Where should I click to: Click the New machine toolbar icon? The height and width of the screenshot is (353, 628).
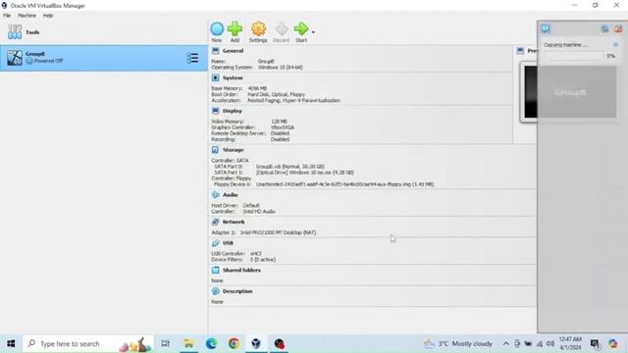[217, 28]
